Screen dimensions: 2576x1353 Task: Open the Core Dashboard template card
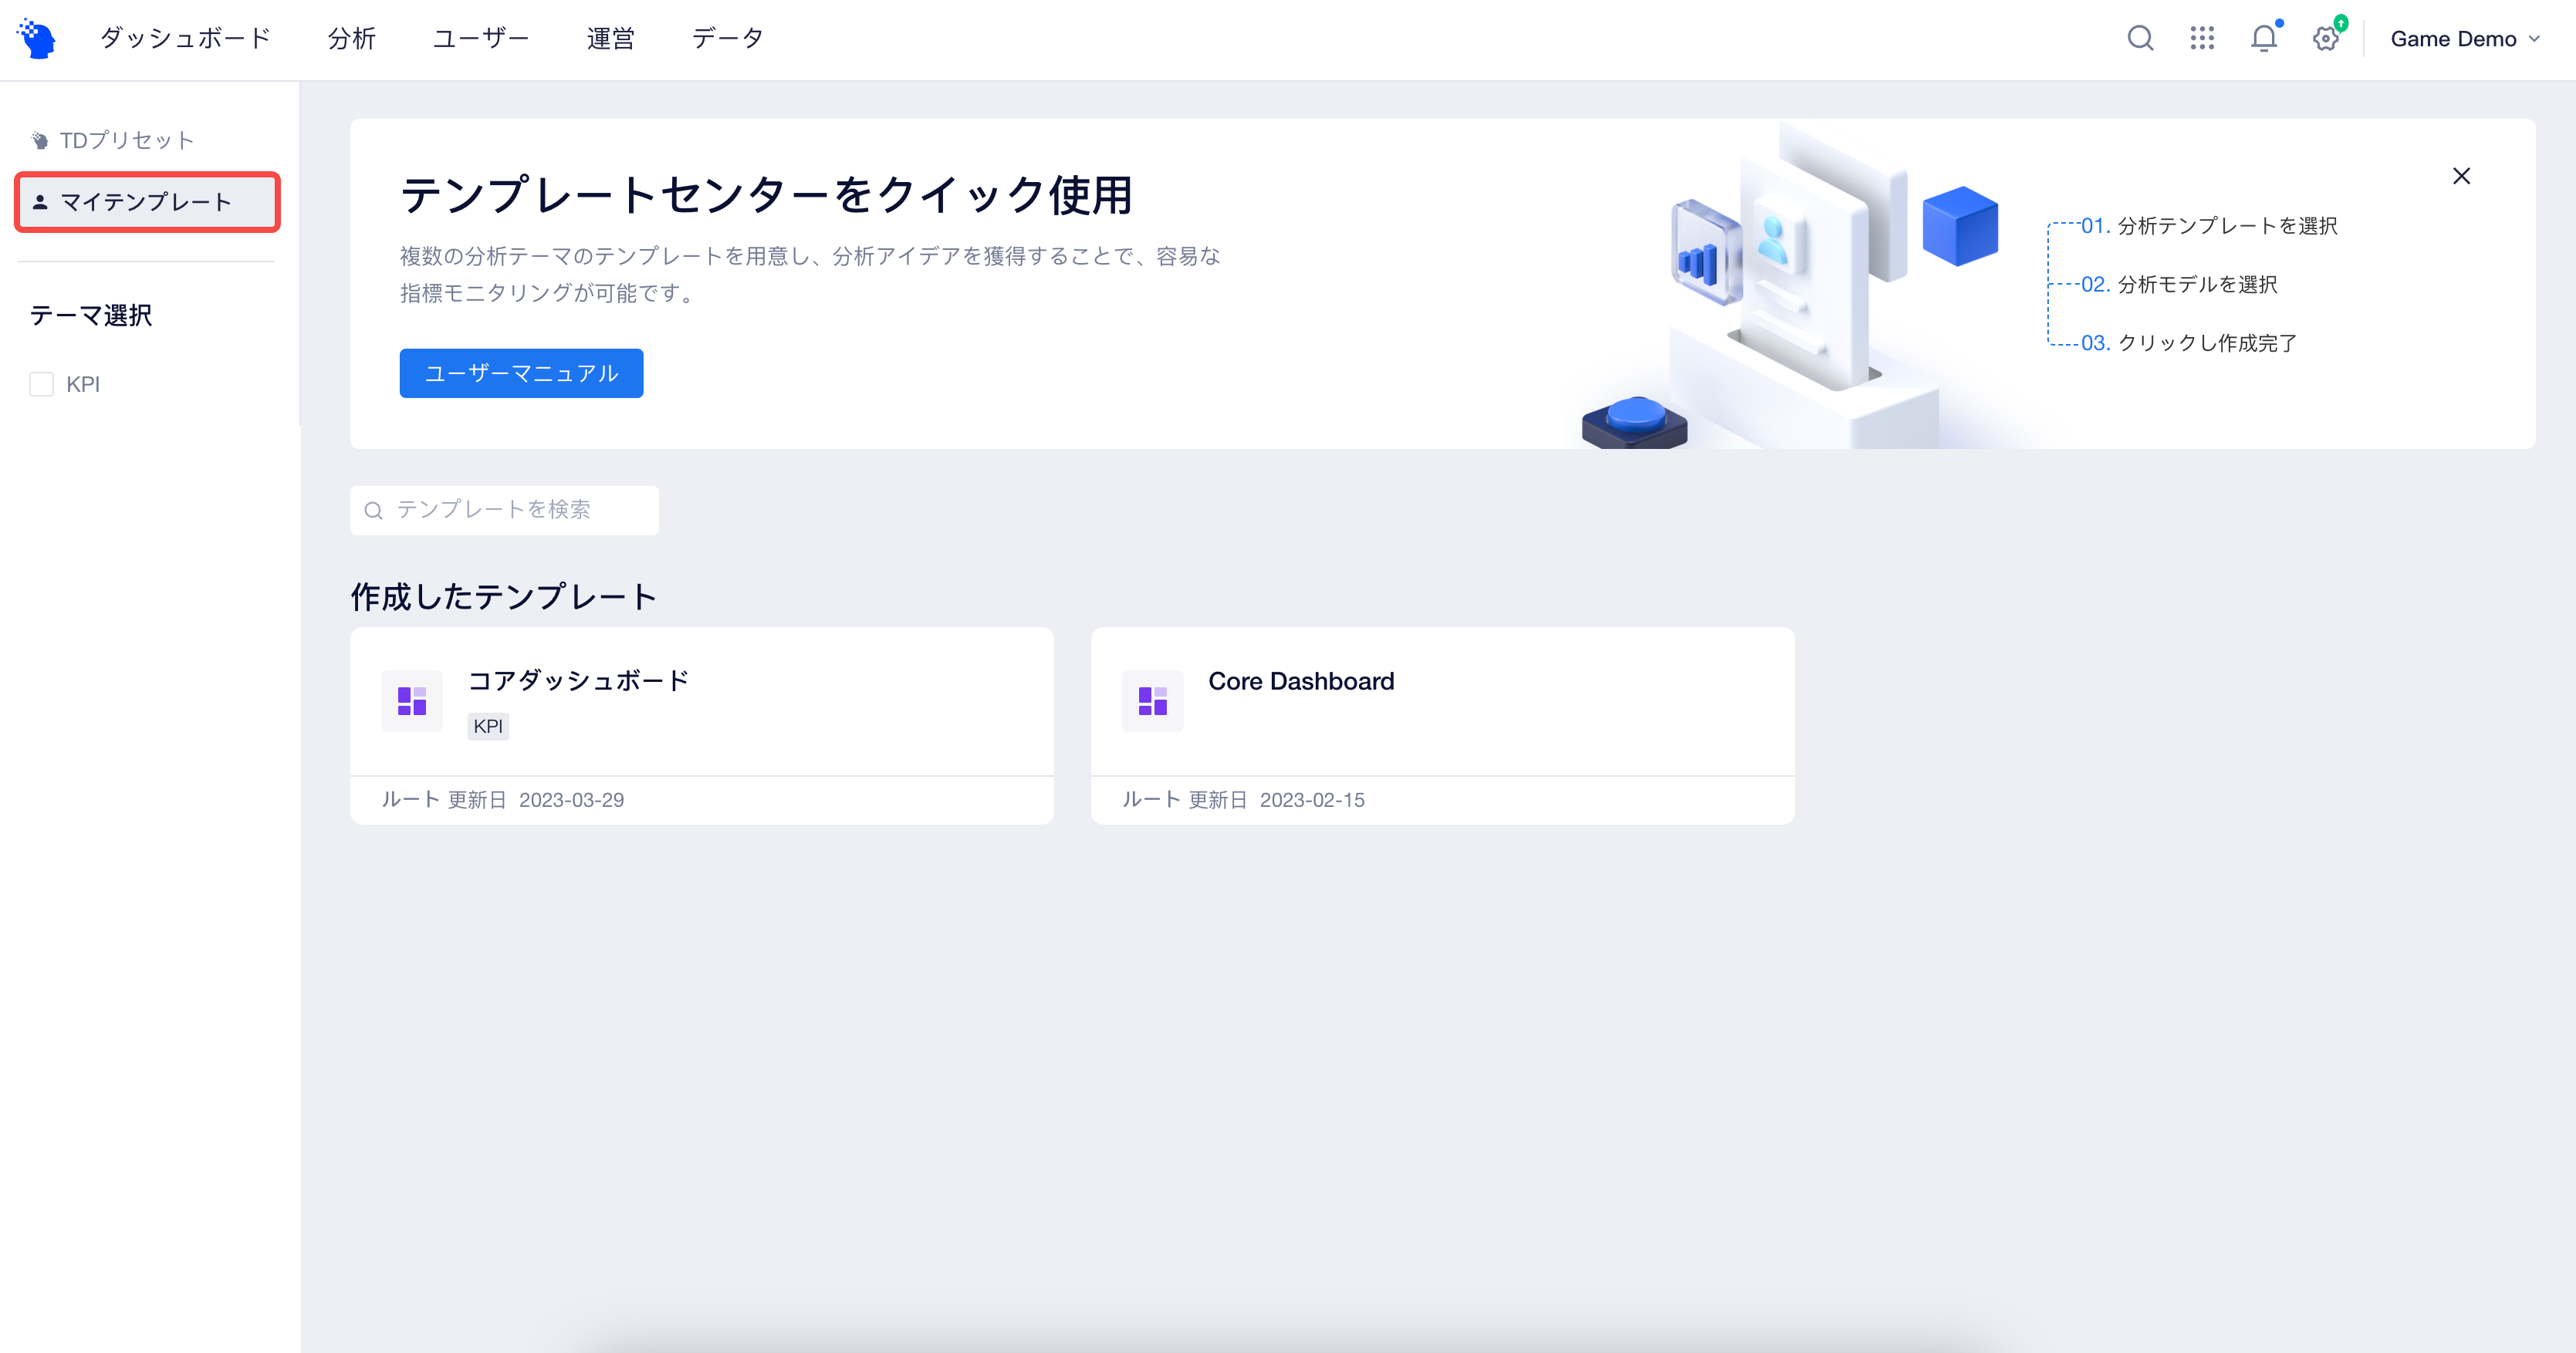pyautogui.click(x=1442, y=725)
